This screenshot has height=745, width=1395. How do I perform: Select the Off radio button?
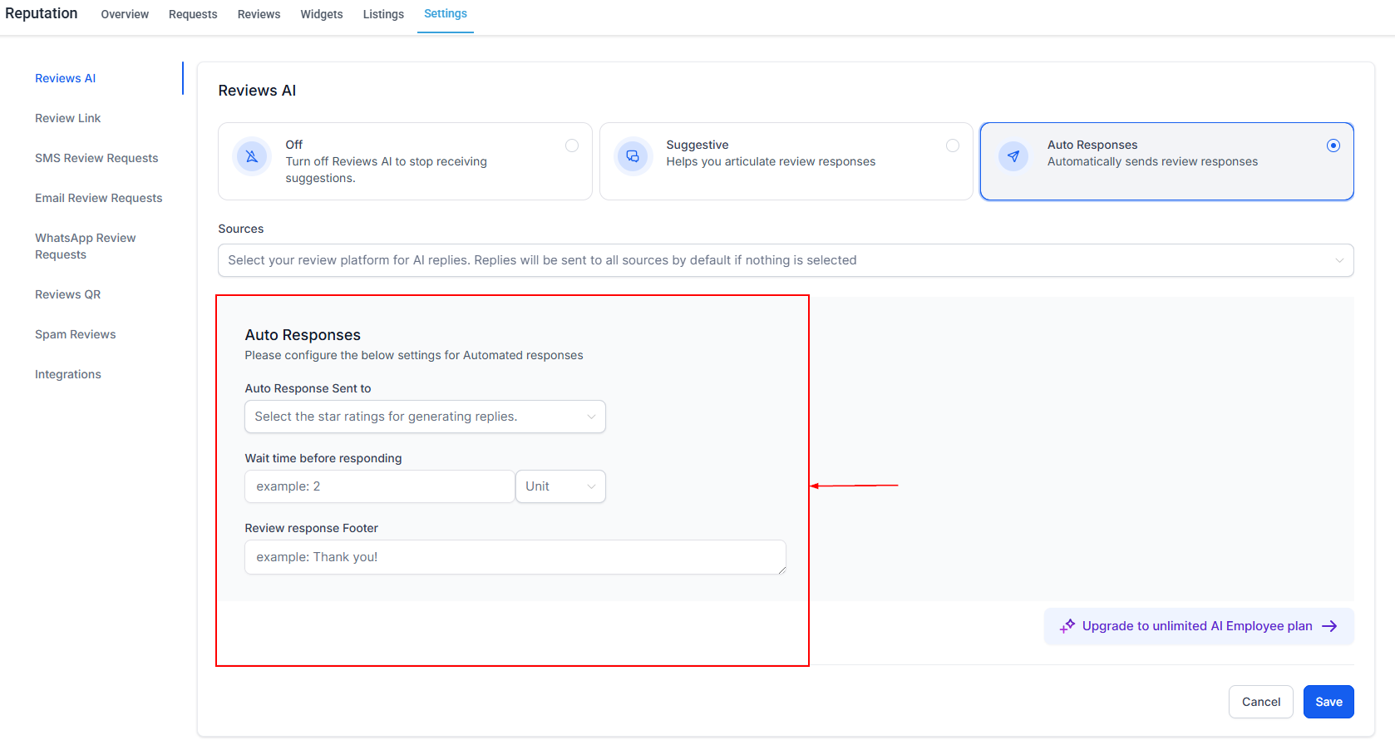point(572,146)
